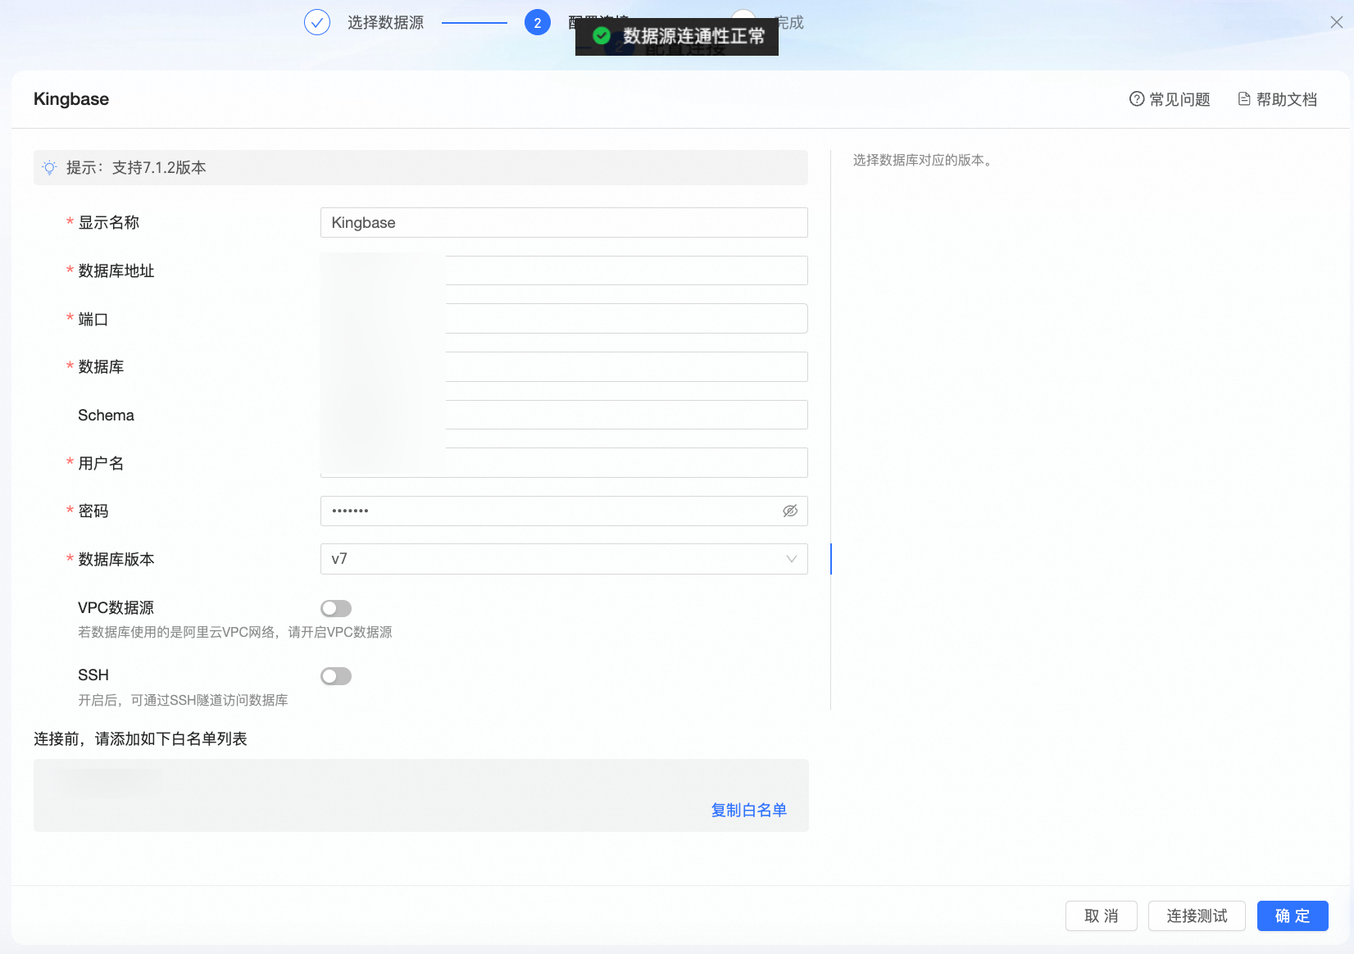Open the 数据库版本 v7 dropdown
The height and width of the screenshot is (954, 1354).
564,559
